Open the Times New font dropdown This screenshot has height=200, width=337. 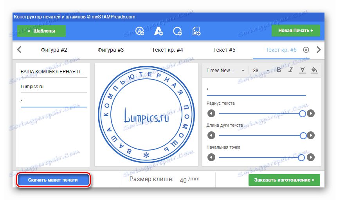(x=225, y=71)
